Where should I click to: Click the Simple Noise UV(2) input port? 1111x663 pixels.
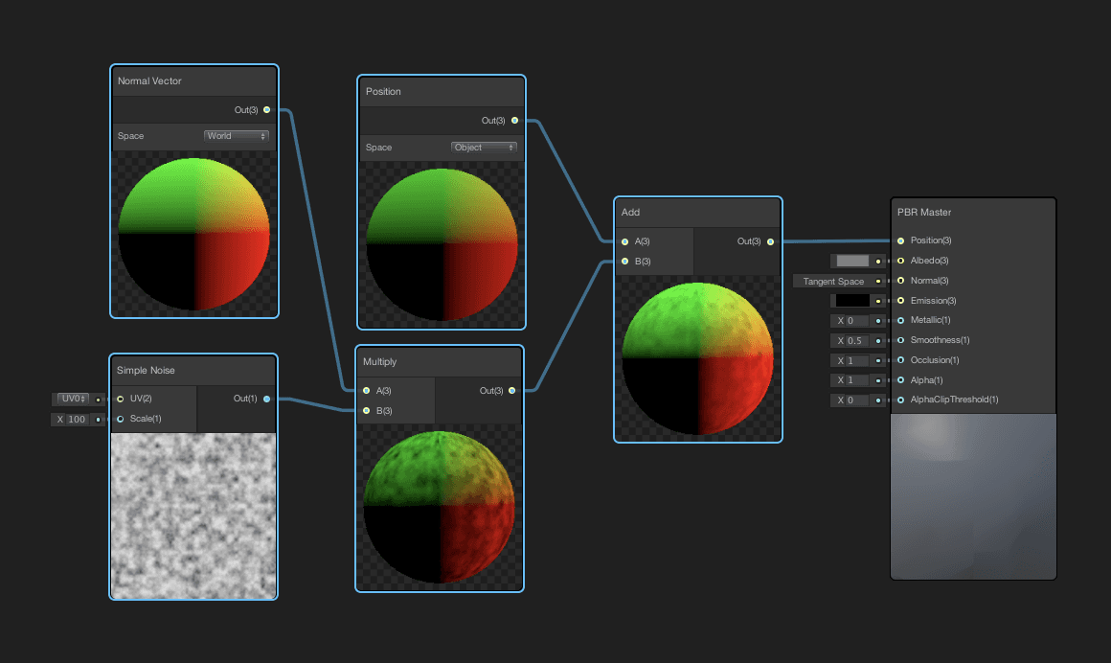coord(121,399)
